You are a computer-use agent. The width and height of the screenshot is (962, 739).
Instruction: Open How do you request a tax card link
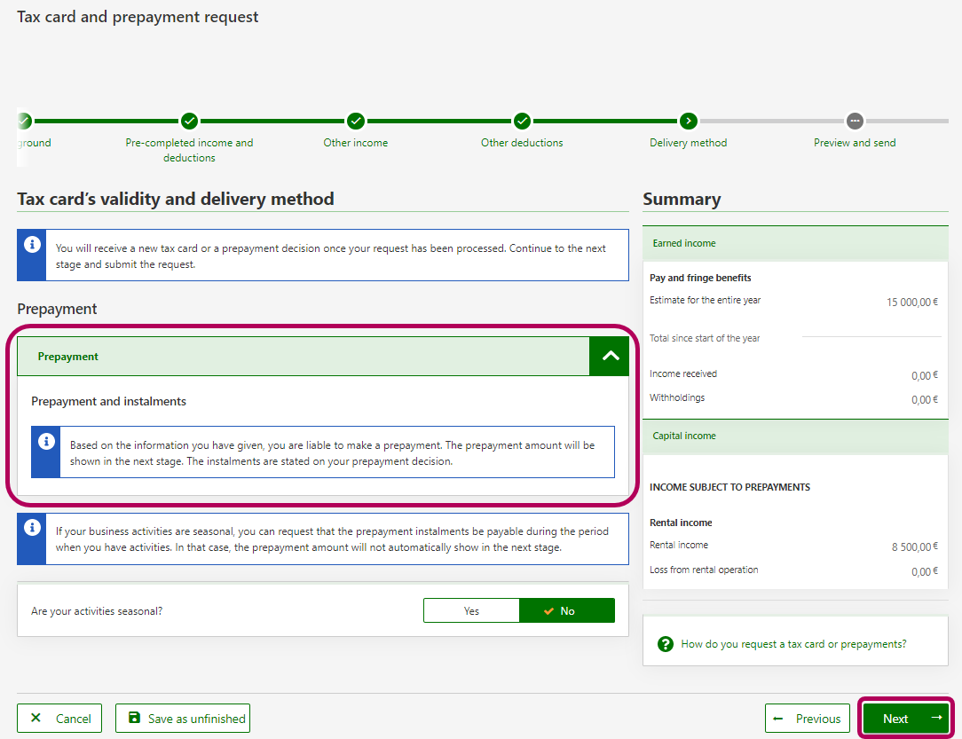coord(793,644)
